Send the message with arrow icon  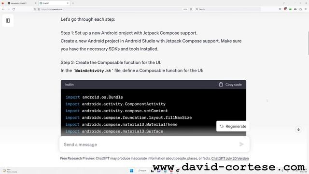point(241,145)
